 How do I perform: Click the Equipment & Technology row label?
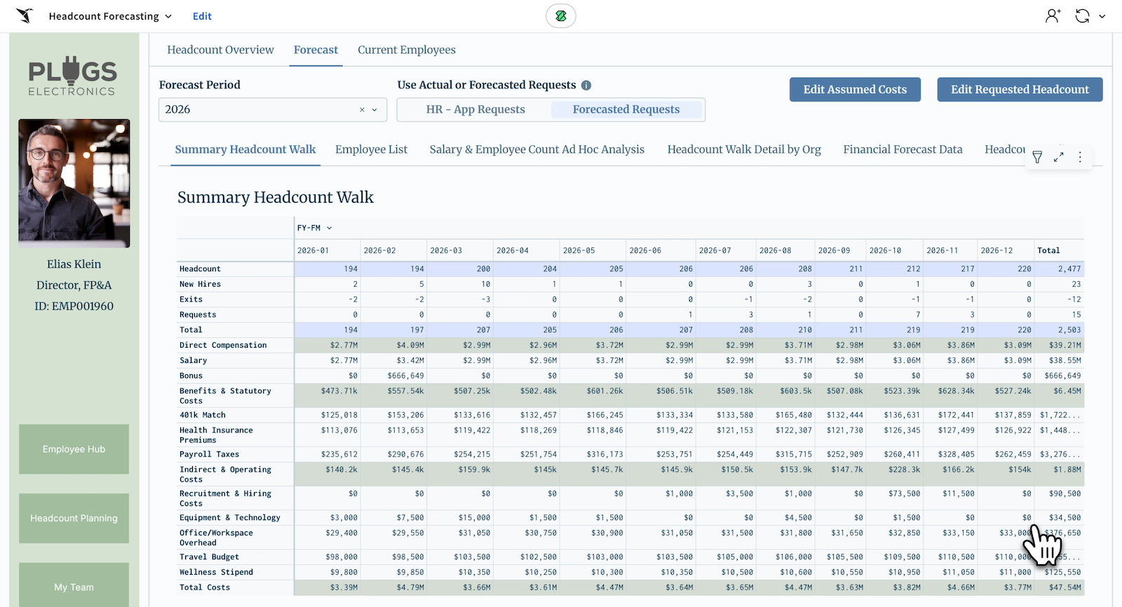click(x=229, y=517)
